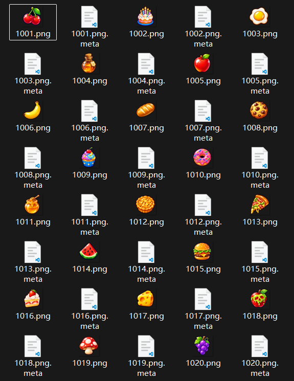Select the poisoned apple icon 1018.png
294x381 pixels.
(x=259, y=299)
